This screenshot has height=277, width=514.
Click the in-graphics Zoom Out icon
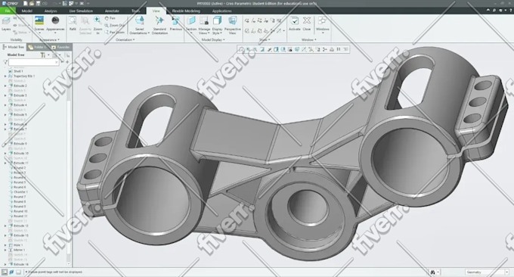pyautogui.click(x=255, y=49)
